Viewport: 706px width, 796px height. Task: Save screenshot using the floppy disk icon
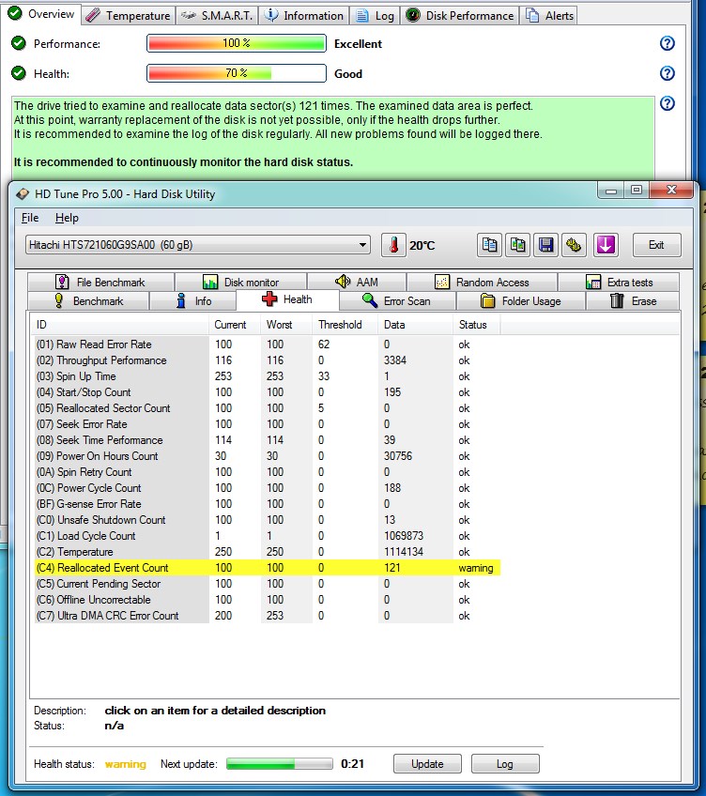[x=546, y=245]
